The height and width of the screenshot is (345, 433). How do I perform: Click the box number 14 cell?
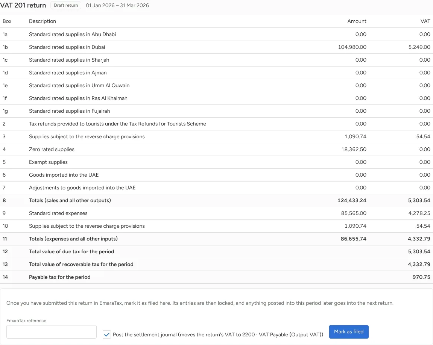coord(5,277)
